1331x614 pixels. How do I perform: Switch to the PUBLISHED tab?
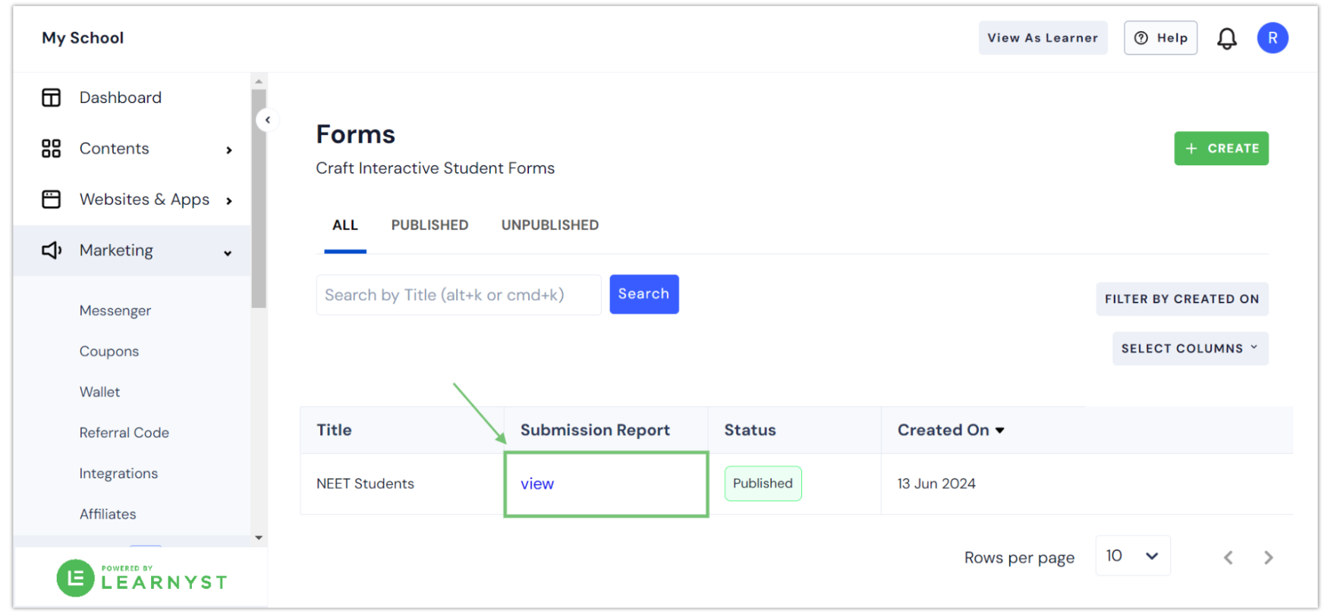[430, 224]
